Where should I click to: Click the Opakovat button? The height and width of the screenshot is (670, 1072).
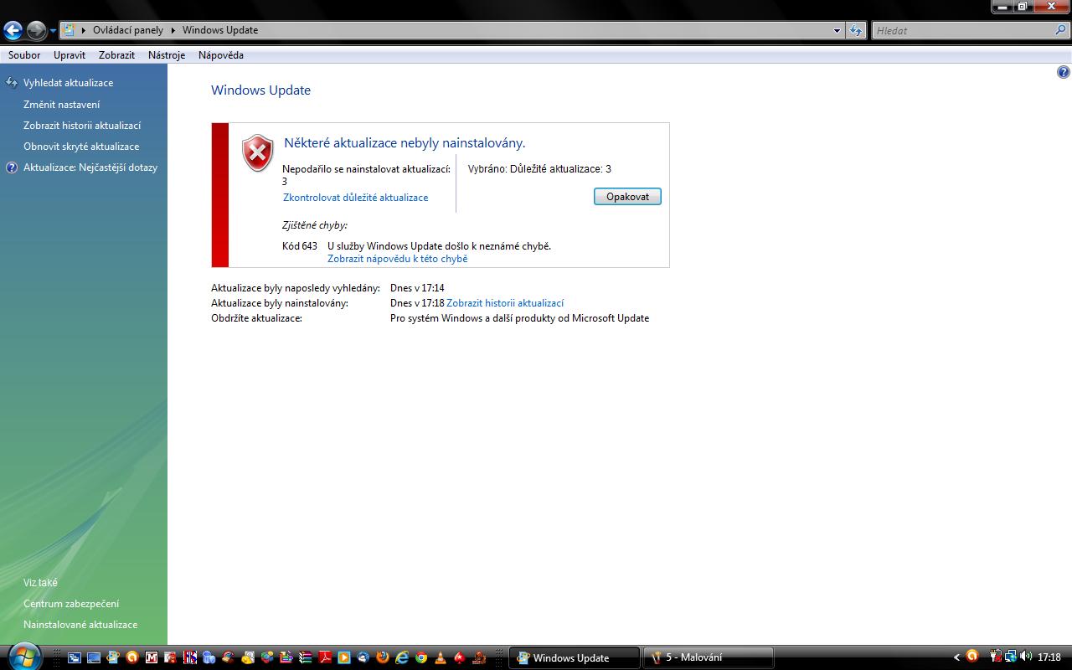[x=627, y=197]
